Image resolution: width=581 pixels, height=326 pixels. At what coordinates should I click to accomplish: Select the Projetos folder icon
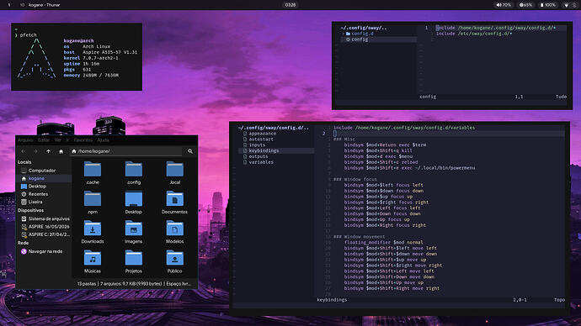click(x=134, y=258)
